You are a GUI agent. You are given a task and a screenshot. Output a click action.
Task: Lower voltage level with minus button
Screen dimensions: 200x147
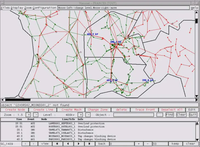coord(88,115)
